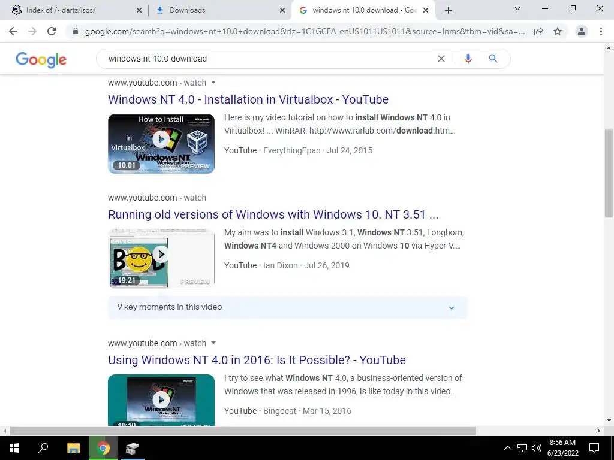Click the Chrome taskbar icon

[x=103, y=448]
